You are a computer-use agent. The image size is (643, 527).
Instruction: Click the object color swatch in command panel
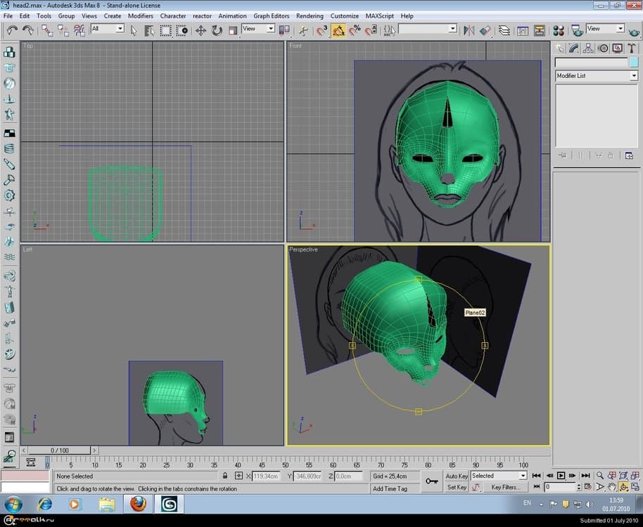tap(633, 63)
